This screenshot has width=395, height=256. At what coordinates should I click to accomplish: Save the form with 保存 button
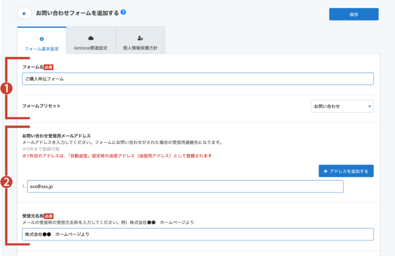point(354,14)
